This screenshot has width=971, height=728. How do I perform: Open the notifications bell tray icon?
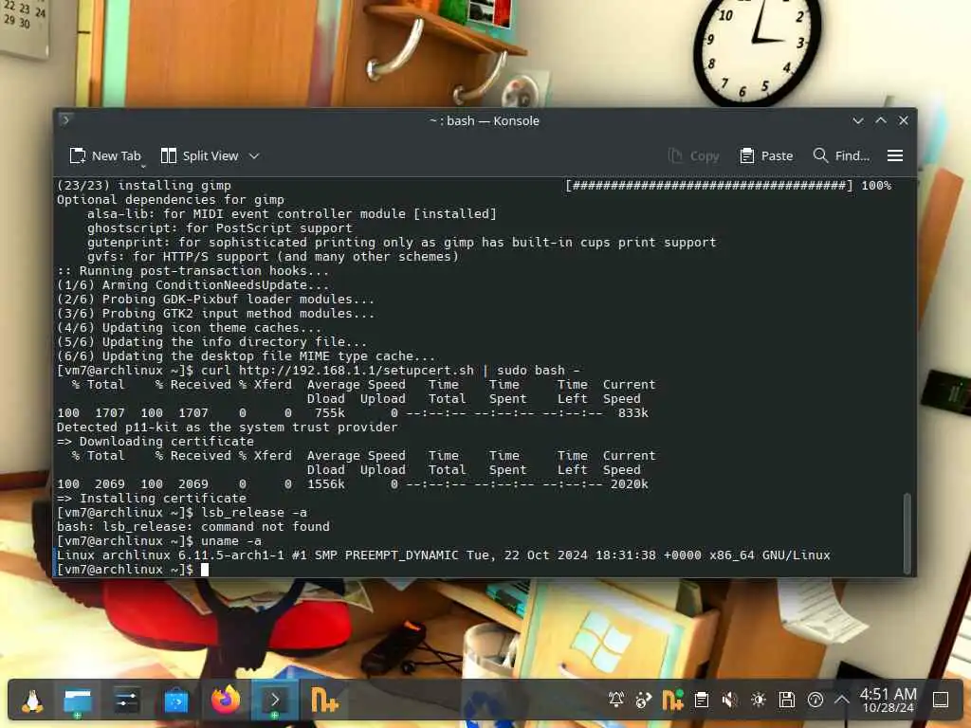616,701
